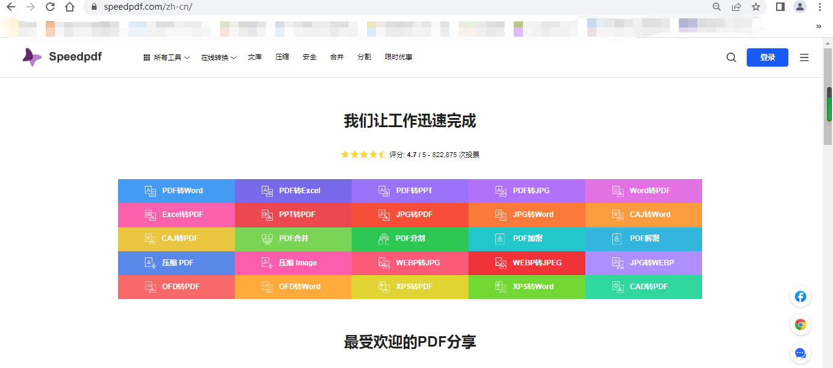Click the browser back arrow

[11, 7]
